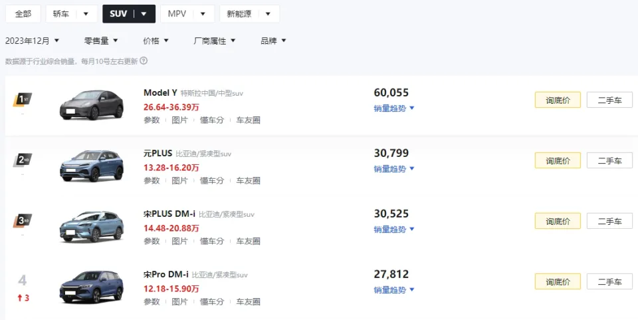This screenshot has height=320, width=638.
Task: Click 二手车 for 宋PLUS DM-i
Action: coord(609,221)
